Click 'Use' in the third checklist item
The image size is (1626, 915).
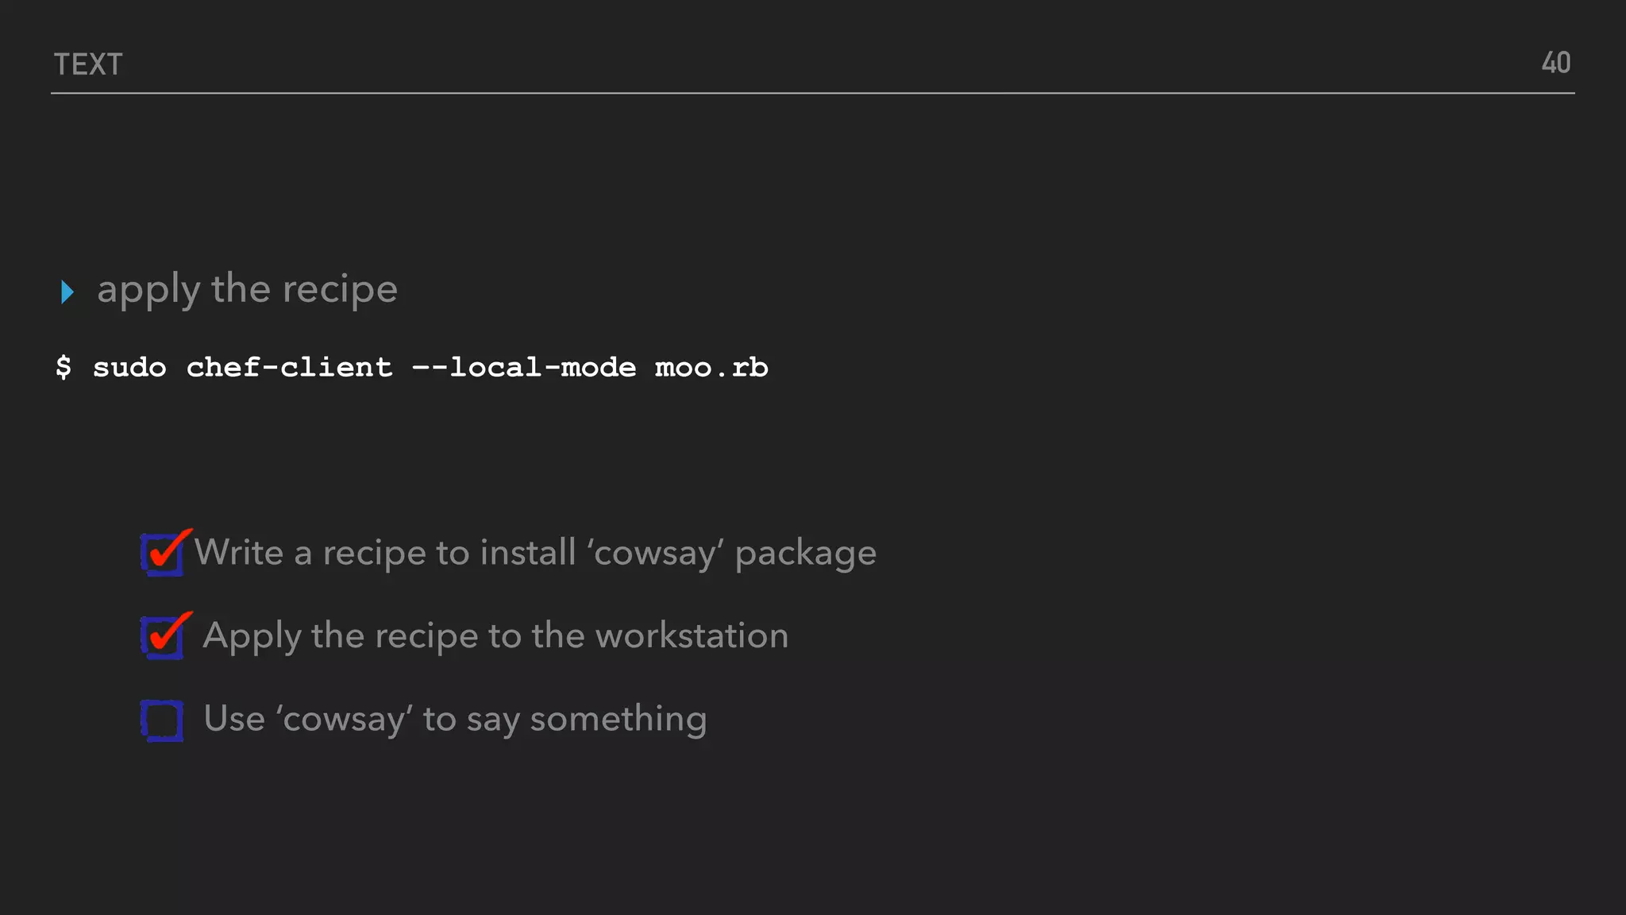(234, 718)
